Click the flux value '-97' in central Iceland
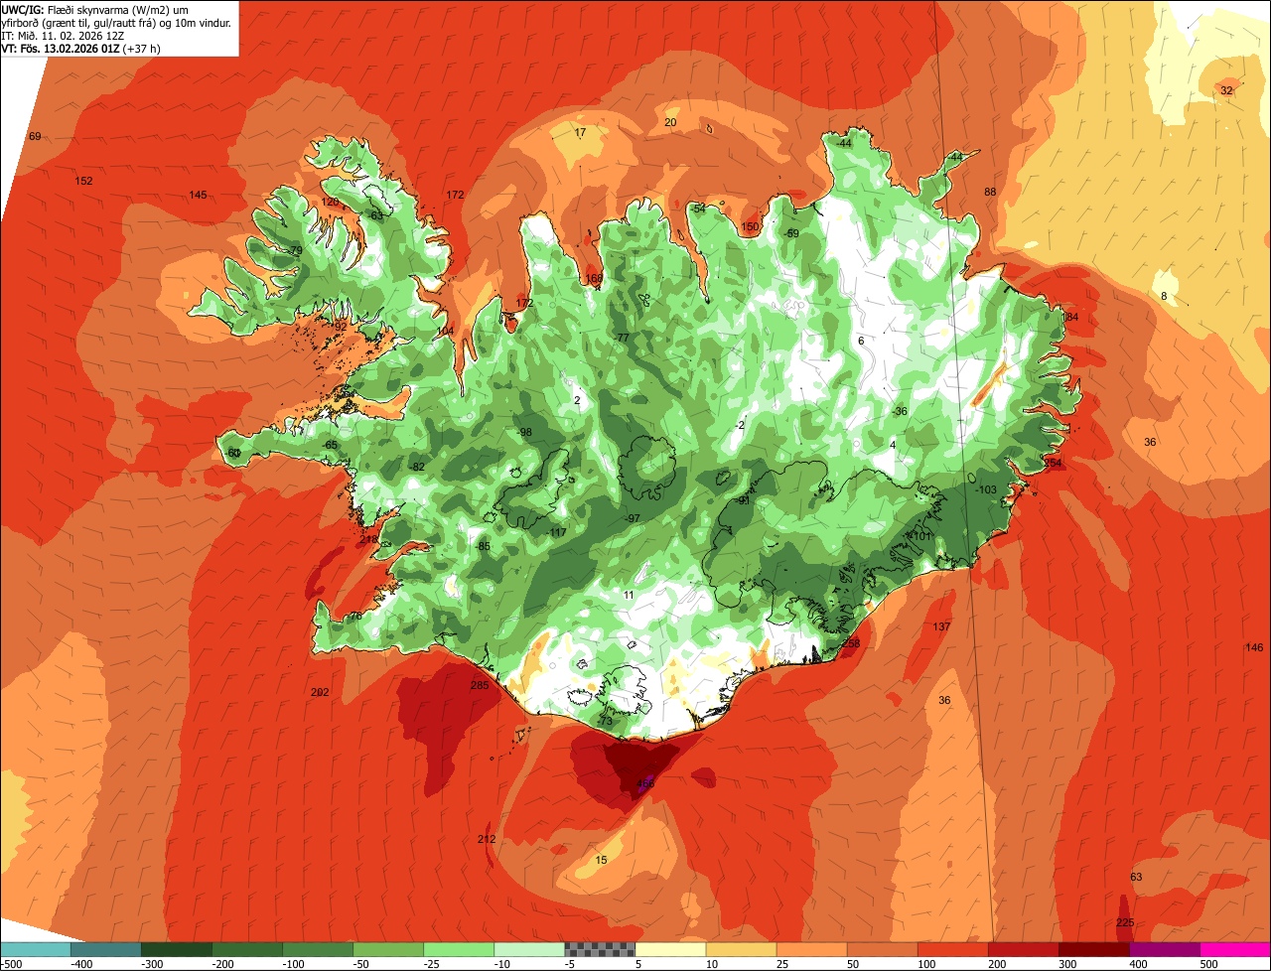Screen dimensions: 1271x971 pos(632,518)
